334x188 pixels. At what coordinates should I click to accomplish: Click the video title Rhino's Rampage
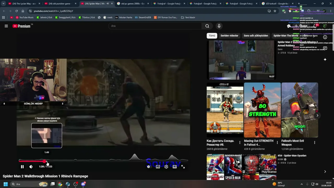45,176
